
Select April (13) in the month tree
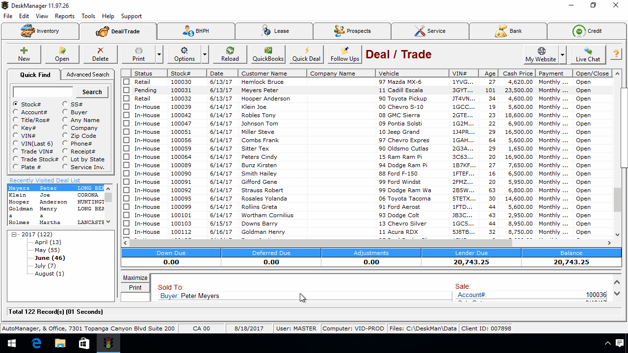(x=48, y=242)
